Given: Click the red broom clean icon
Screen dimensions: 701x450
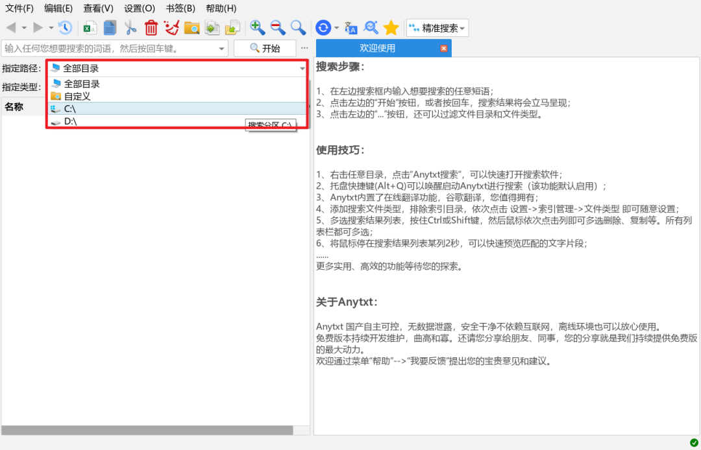Looking at the screenshot, I should click(x=171, y=28).
